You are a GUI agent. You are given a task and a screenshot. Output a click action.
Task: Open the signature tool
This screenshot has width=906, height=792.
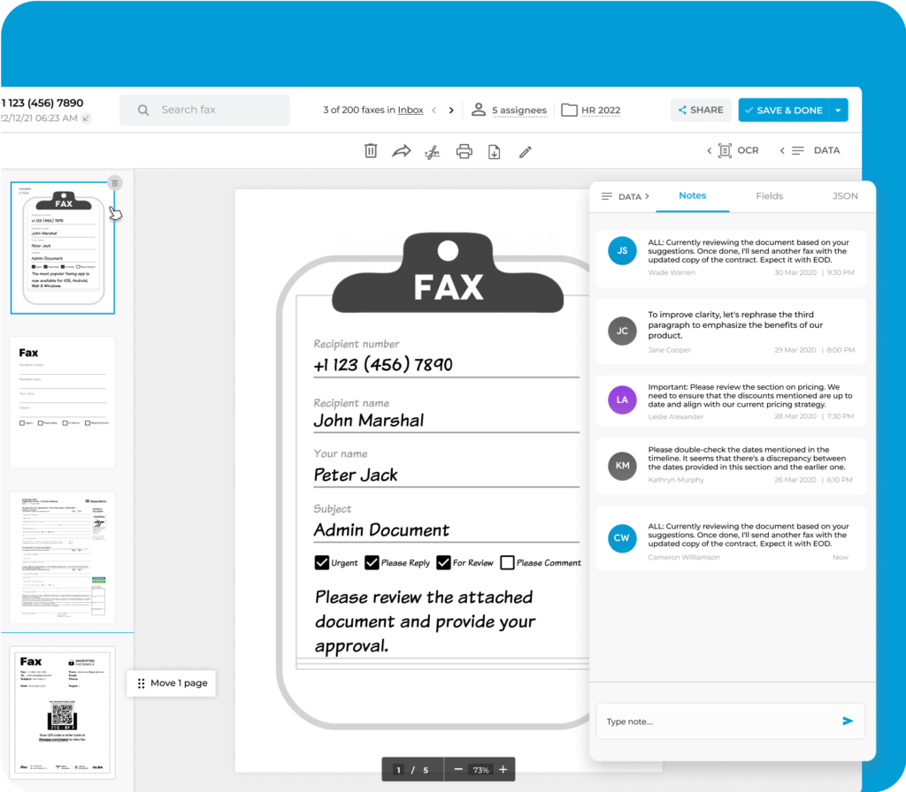433,151
